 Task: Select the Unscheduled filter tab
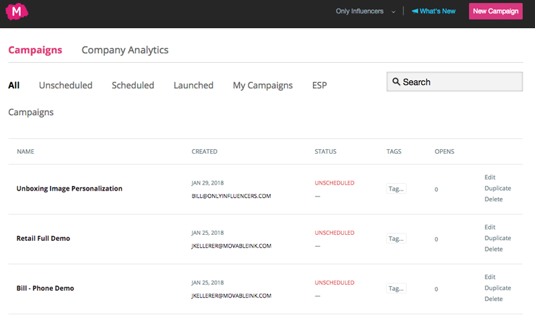66,85
